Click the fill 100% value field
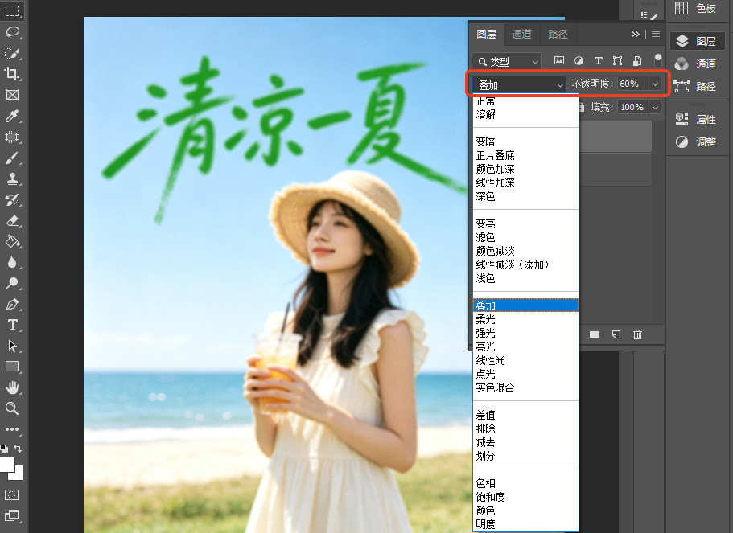The height and width of the screenshot is (533, 733). pos(633,108)
